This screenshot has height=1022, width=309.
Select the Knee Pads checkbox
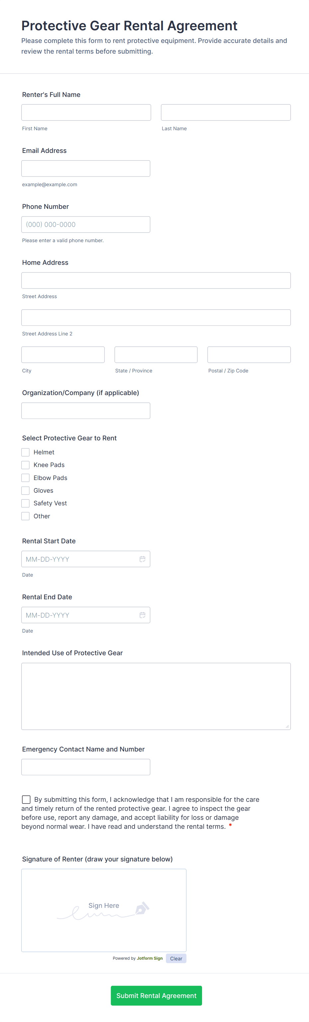[x=25, y=465]
